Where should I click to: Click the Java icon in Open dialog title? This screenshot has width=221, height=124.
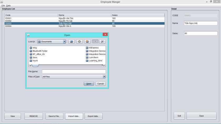click(28, 35)
